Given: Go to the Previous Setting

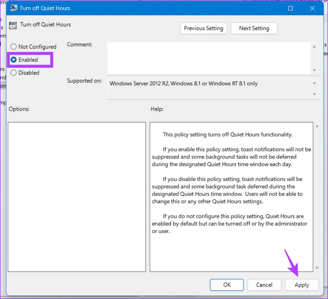Looking at the screenshot, I should [204, 28].
